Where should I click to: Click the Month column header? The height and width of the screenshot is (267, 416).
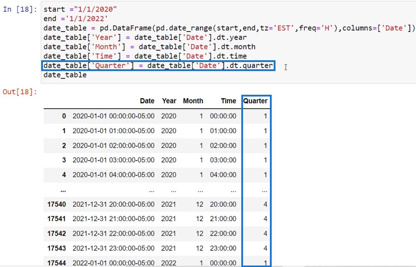point(193,101)
